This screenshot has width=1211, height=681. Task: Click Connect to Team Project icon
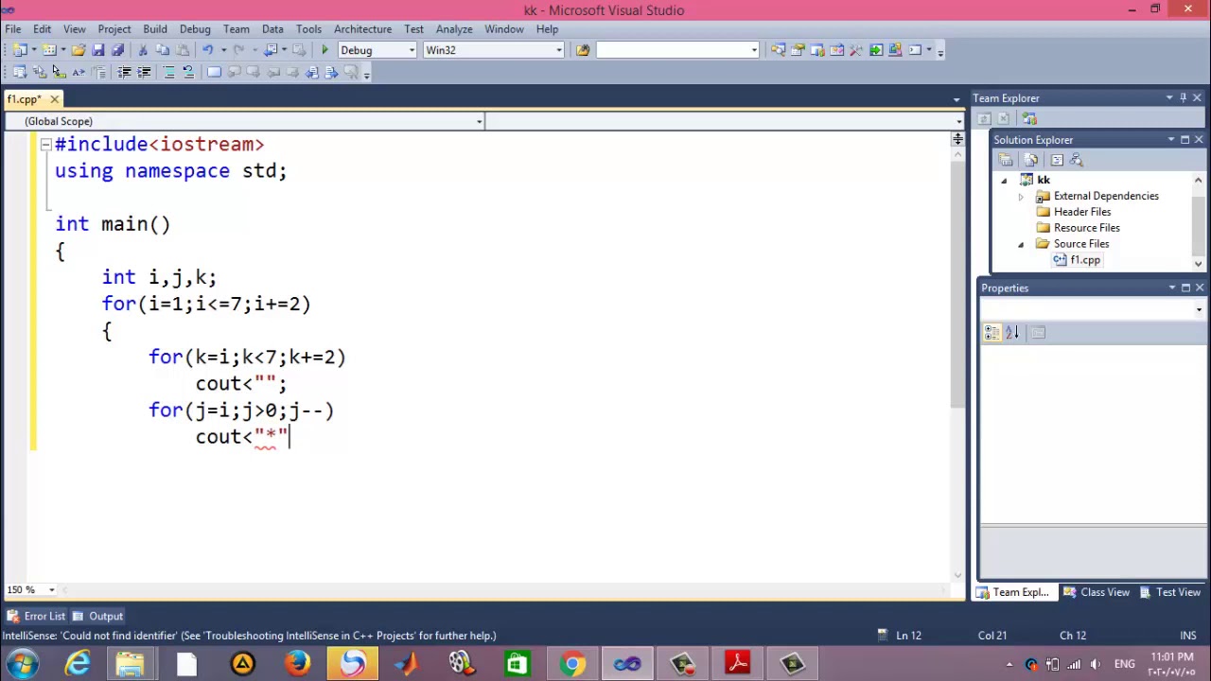point(1029,118)
